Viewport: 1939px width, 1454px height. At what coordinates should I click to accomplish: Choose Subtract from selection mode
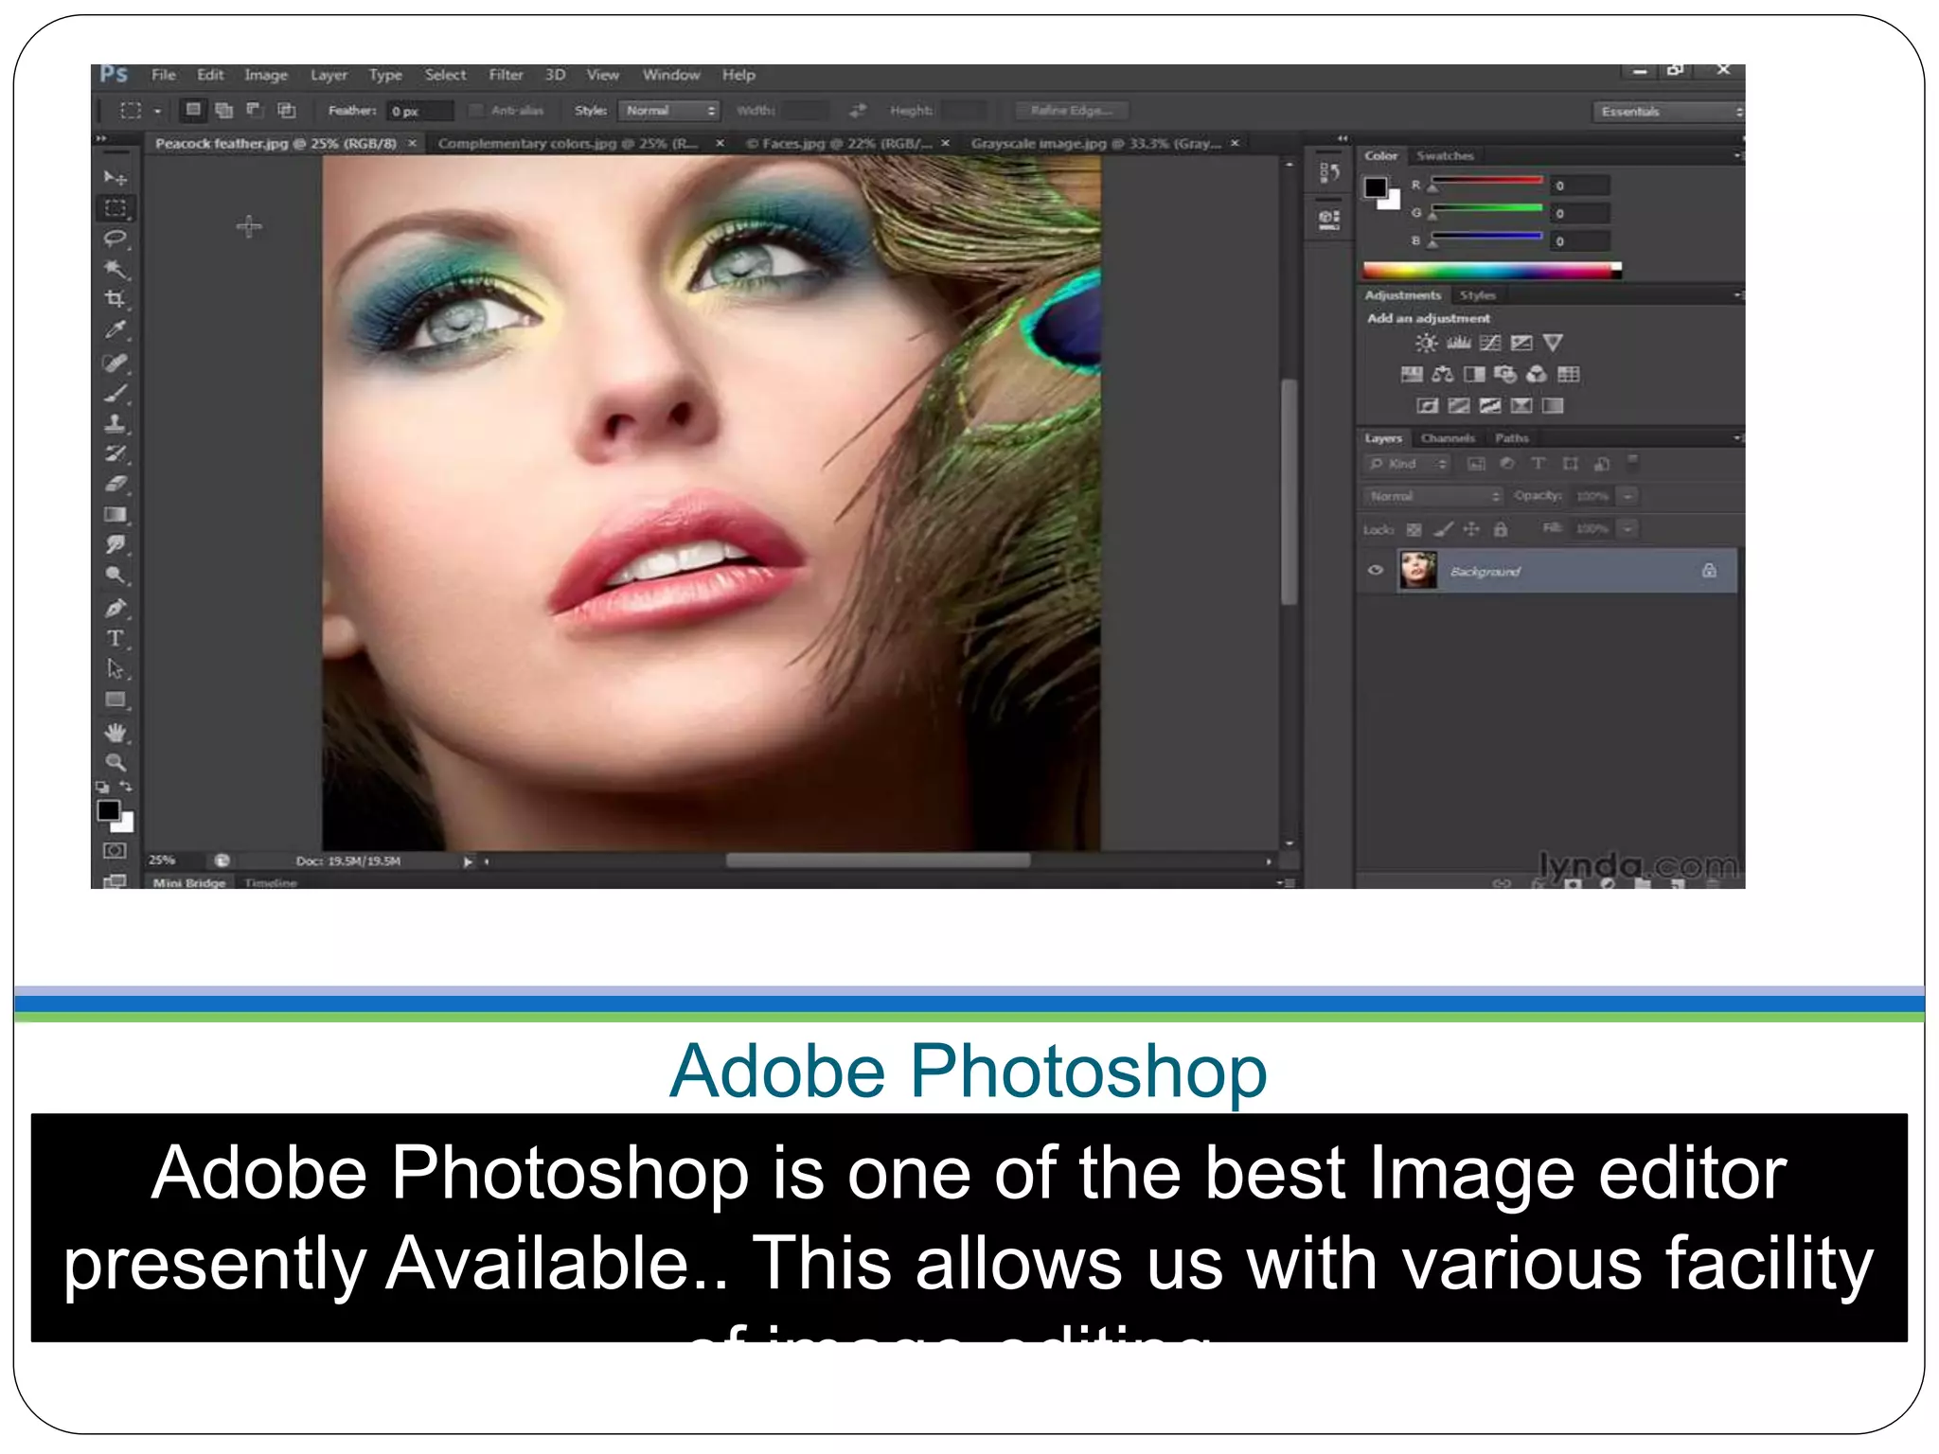click(255, 110)
